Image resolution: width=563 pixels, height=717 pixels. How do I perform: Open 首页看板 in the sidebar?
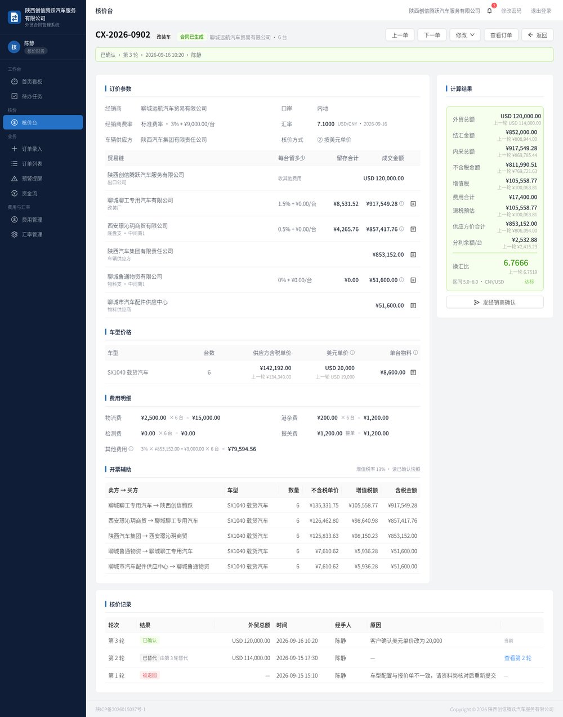[x=43, y=82]
